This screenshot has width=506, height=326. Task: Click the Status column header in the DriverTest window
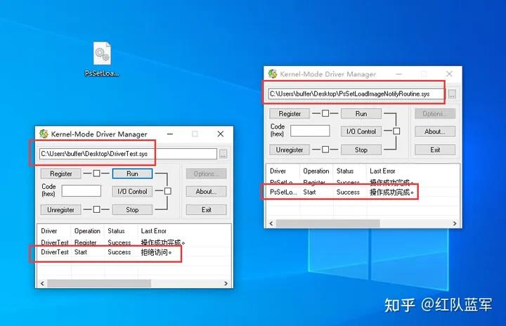point(121,230)
